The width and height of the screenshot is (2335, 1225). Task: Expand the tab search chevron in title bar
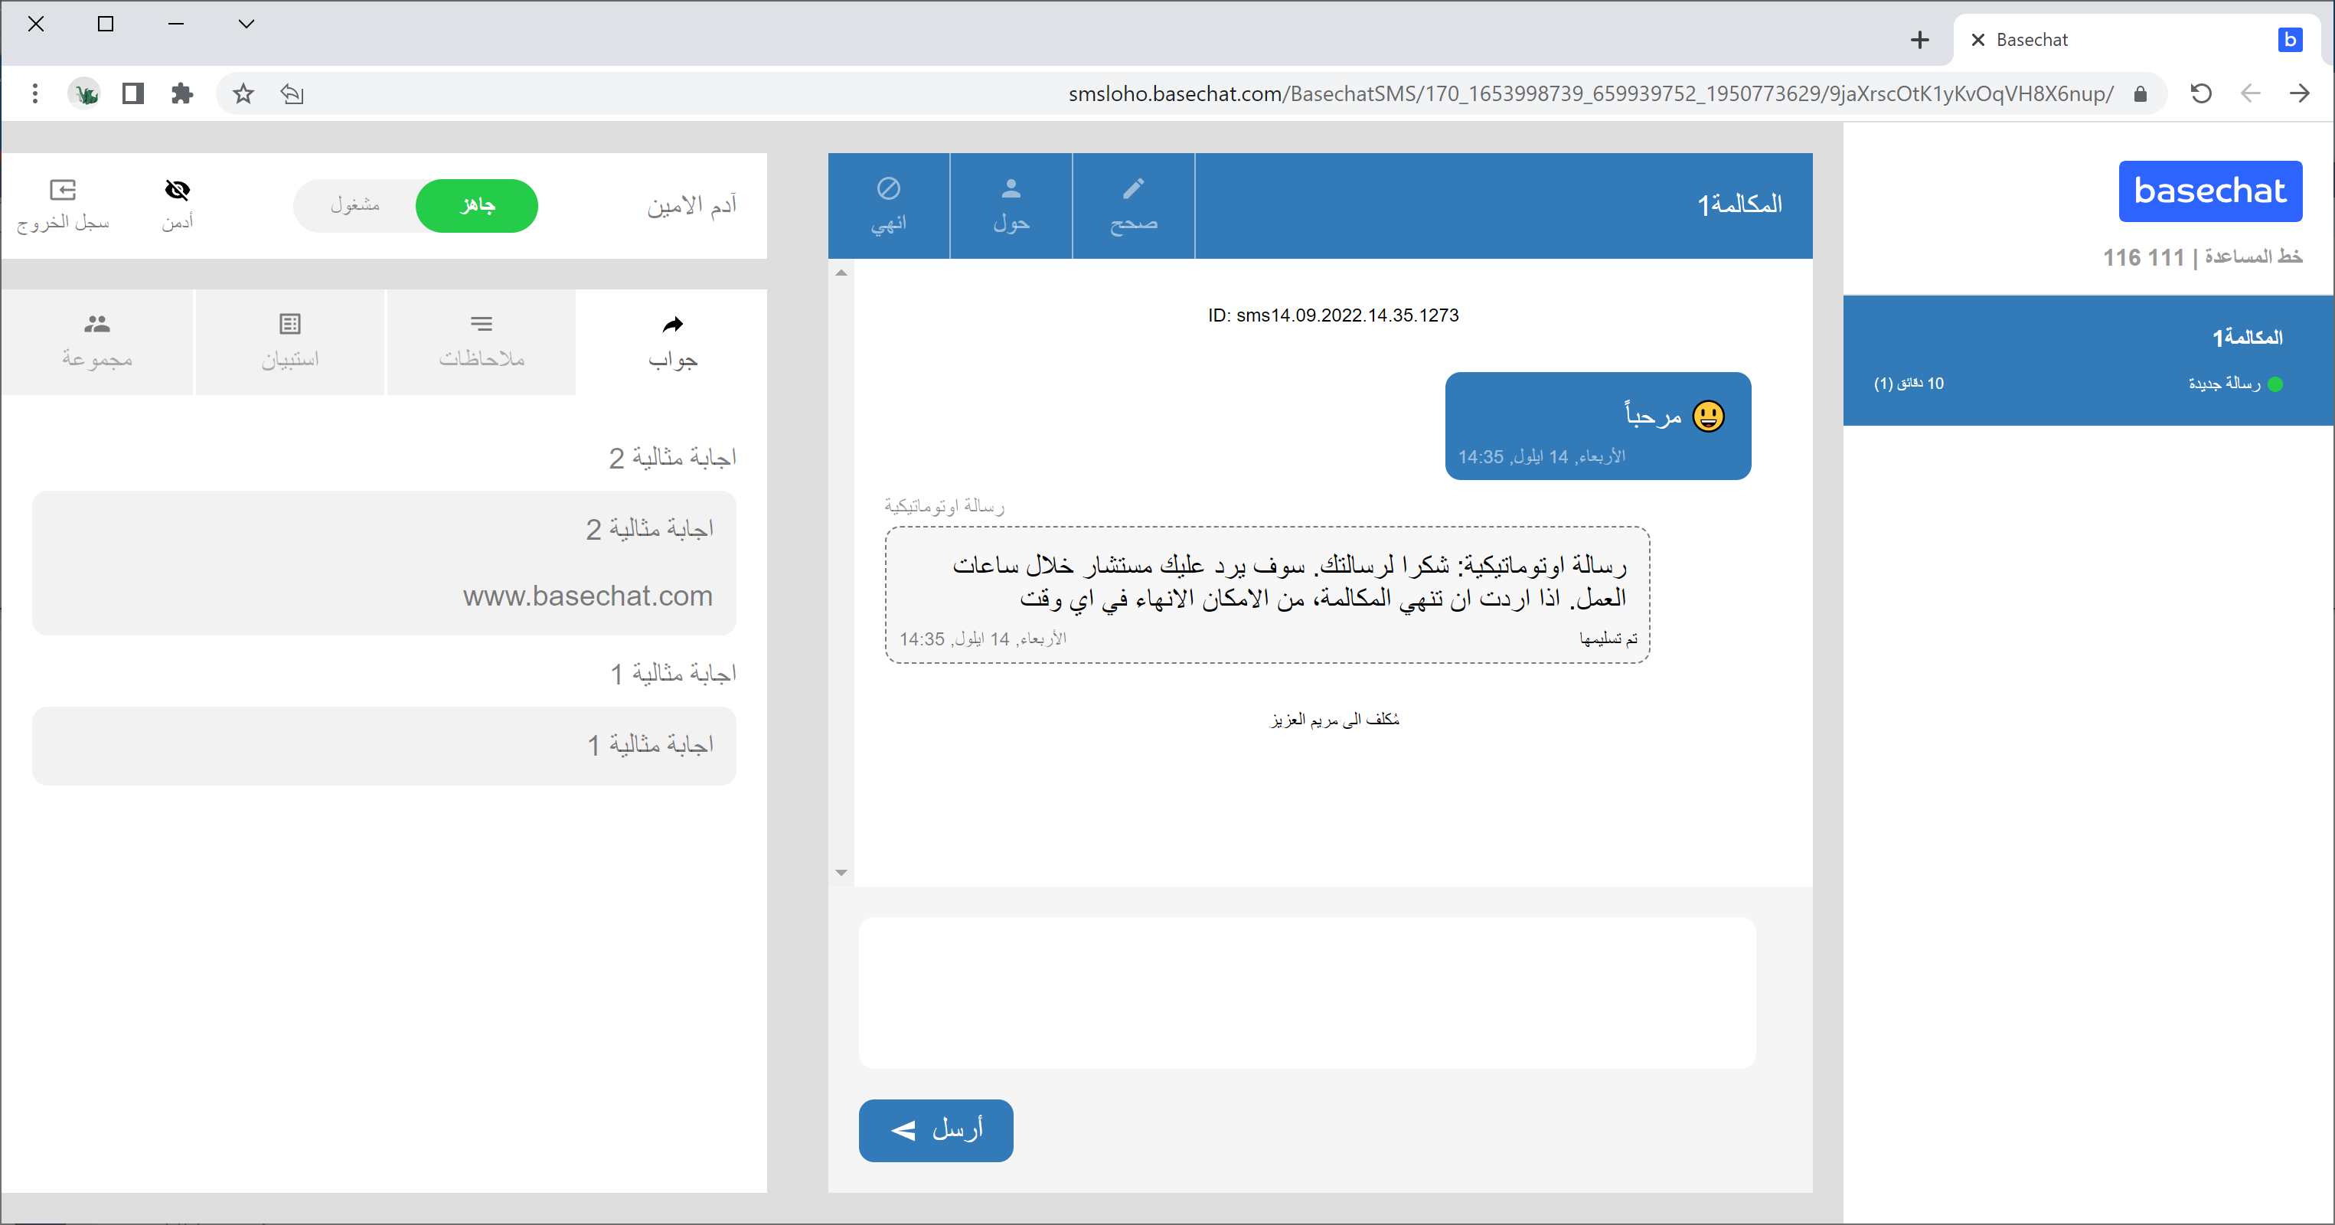click(246, 24)
